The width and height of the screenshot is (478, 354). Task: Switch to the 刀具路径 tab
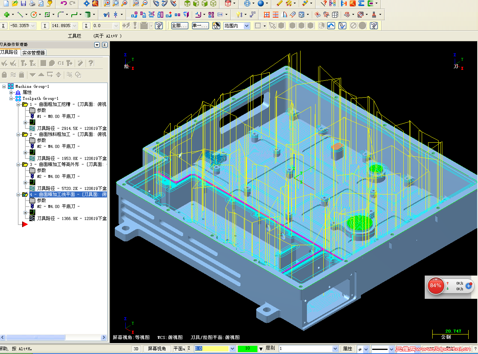coord(9,52)
